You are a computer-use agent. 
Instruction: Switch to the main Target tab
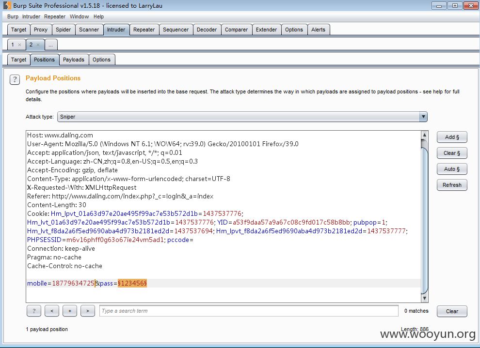tap(19, 30)
